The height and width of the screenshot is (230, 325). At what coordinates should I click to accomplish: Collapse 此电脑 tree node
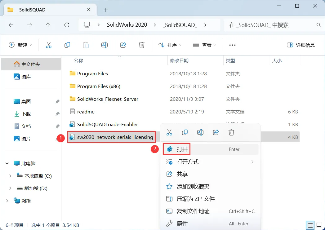pyautogui.click(x=7, y=163)
